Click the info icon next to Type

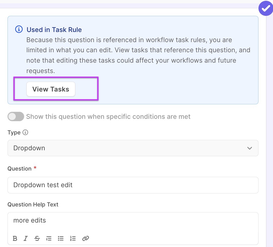coord(25,132)
